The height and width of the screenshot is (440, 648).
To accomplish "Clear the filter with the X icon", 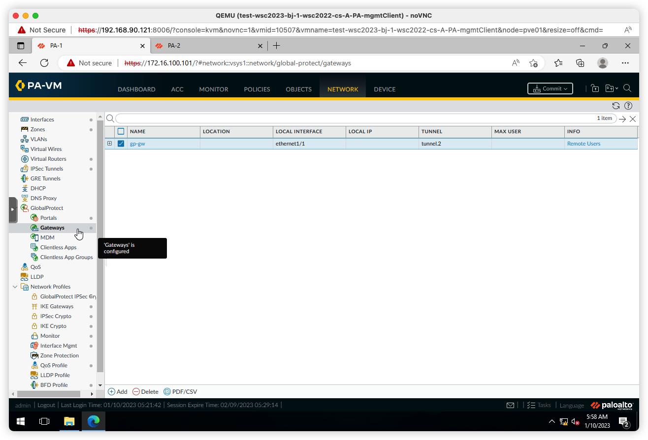I will coord(633,118).
